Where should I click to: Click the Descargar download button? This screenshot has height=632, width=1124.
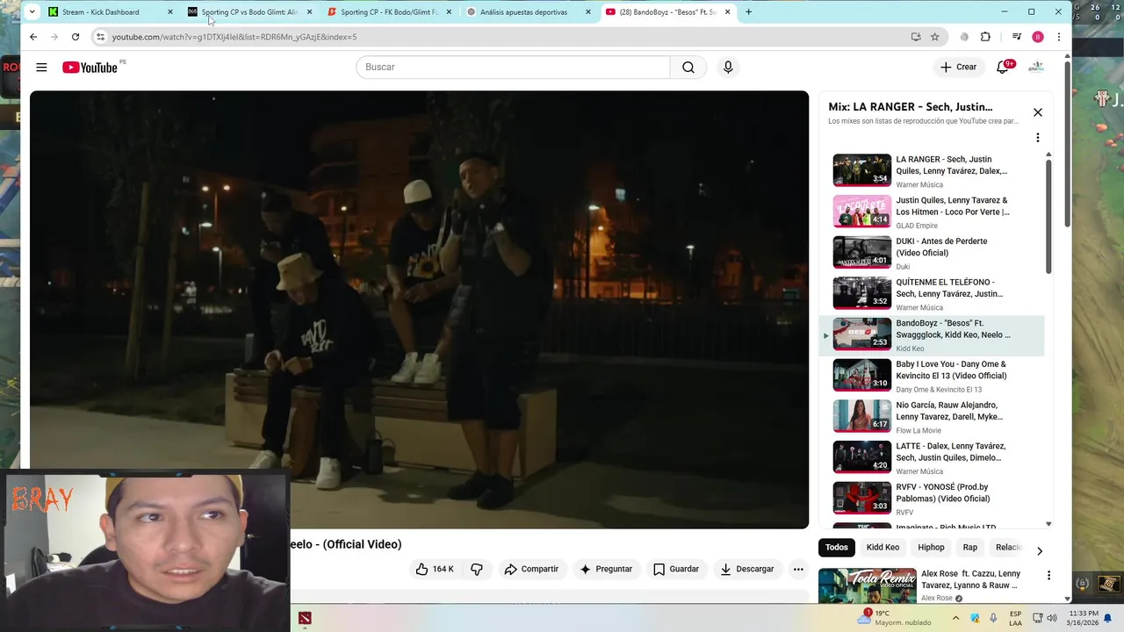(747, 569)
